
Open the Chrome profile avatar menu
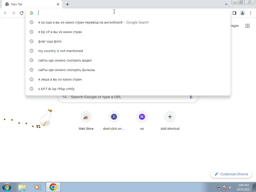(x=242, y=13)
